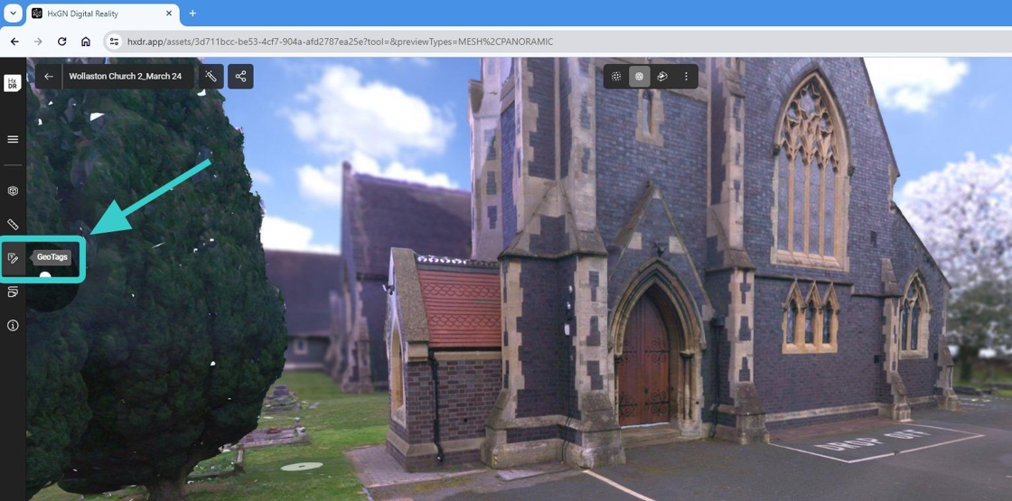
Task: Open the browser tab list dropdown
Action: (x=13, y=13)
